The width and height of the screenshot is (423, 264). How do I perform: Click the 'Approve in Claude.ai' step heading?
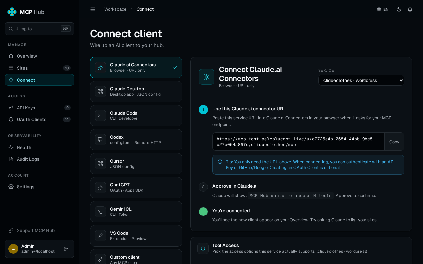click(x=235, y=186)
